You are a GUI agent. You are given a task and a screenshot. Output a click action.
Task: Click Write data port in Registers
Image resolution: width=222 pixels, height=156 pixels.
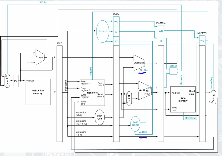(83, 102)
